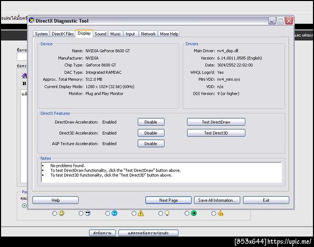This screenshot has width=314, height=247.
Task: Disable Direct3D Acceleration
Action: 151,133
